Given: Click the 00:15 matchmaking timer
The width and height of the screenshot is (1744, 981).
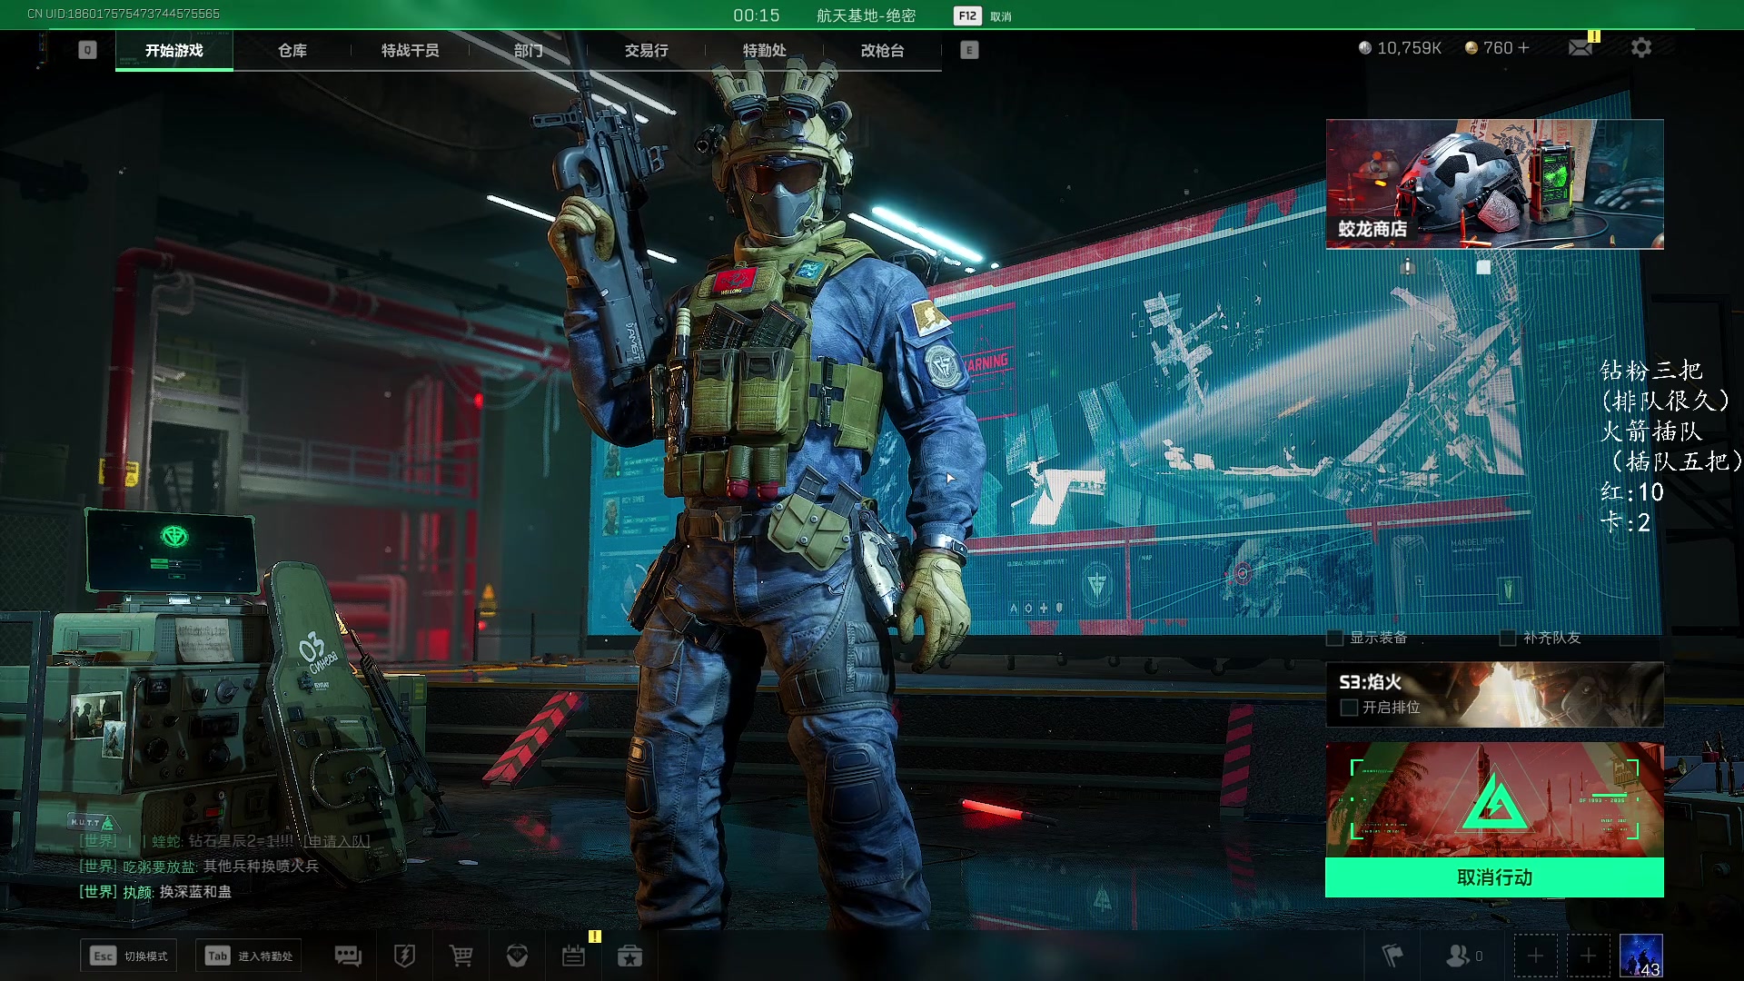Looking at the screenshot, I should (x=757, y=15).
